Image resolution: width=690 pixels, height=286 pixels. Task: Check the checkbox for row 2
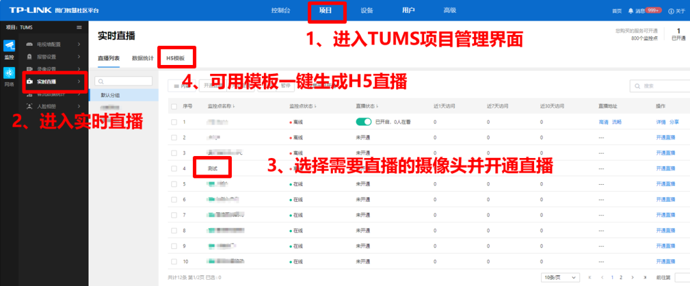(174, 138)
